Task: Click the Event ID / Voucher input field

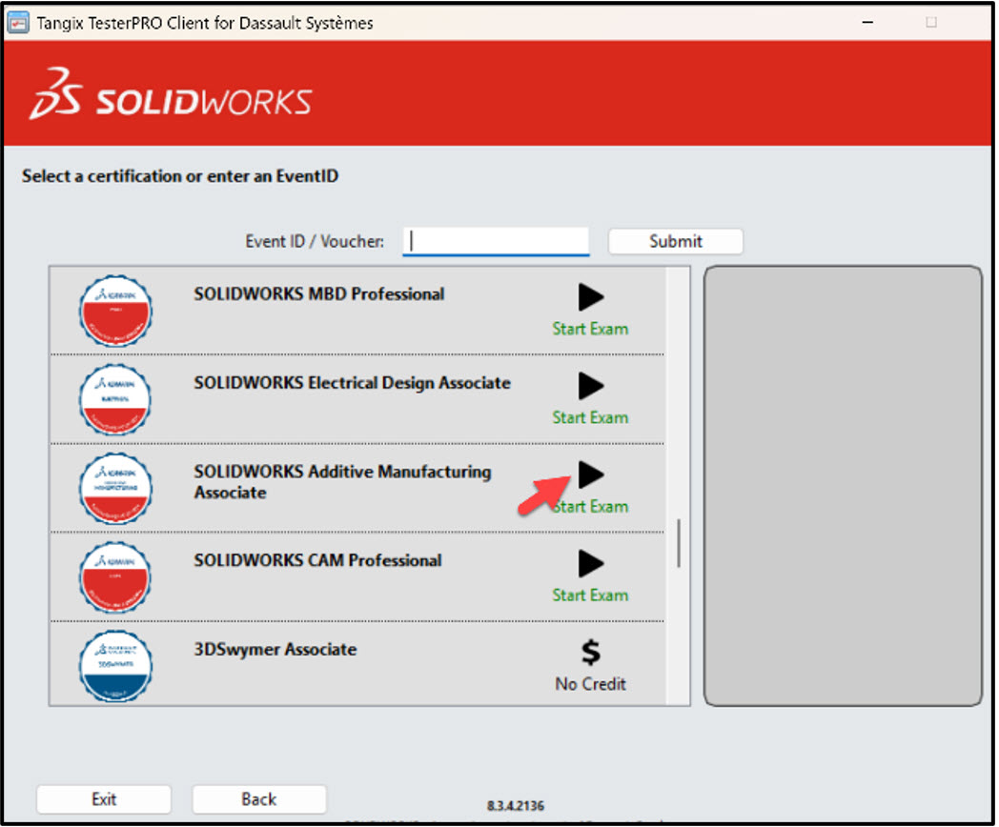Action: pyautogui.click(x=496, y=241)
